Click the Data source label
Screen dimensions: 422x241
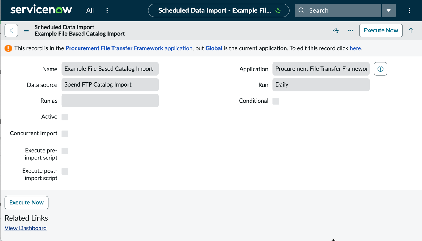[42, 85]
